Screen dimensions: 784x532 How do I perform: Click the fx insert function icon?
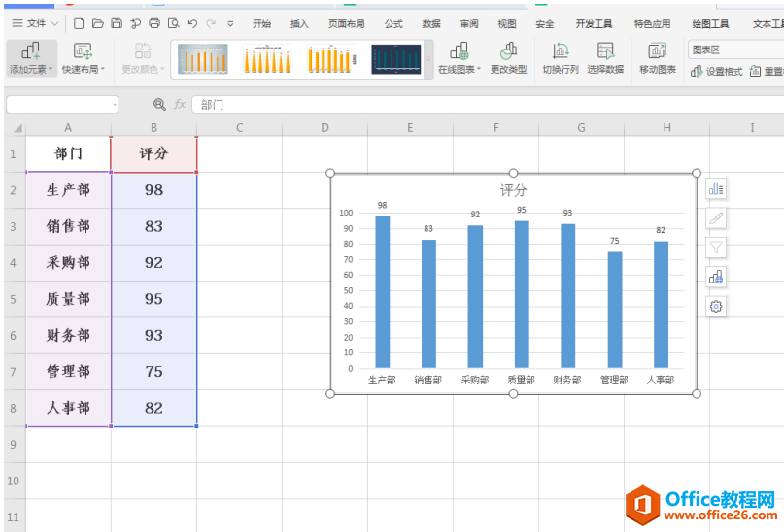tap(180, 104)
